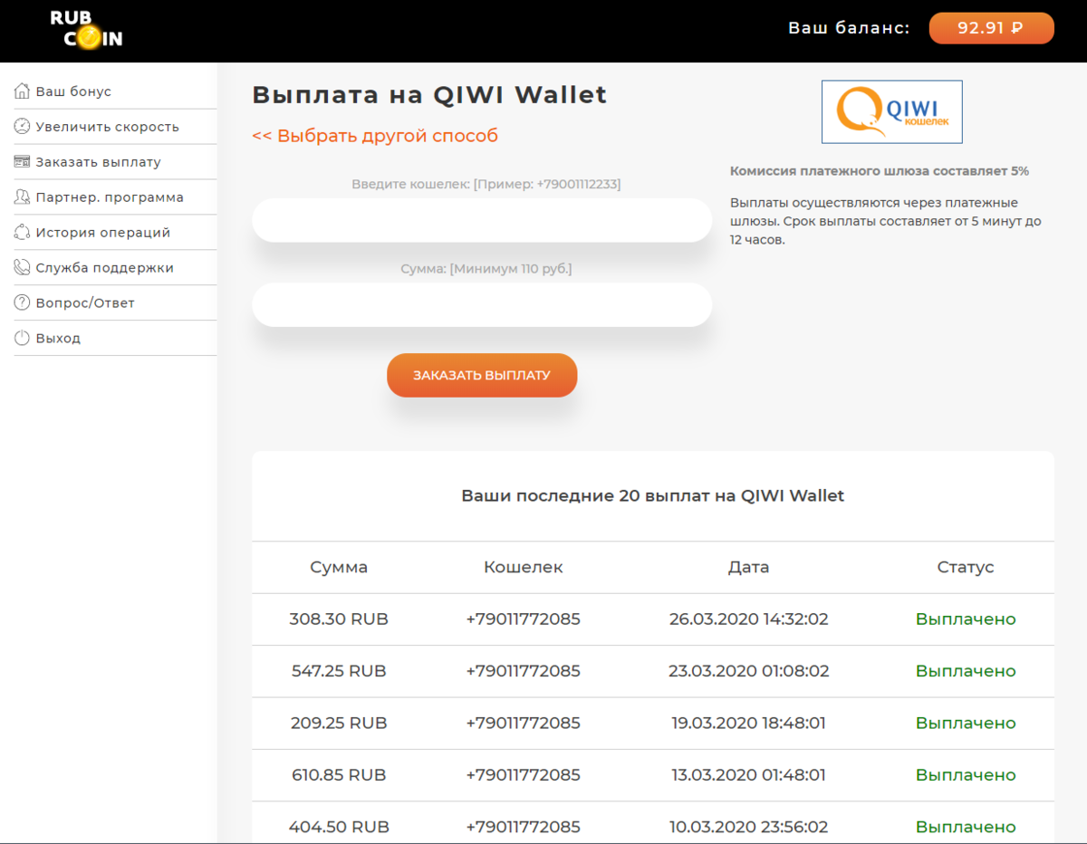Click the RUB COIN logo
The width and height of the screenshot is (1087, 844).
click(x=86, y=28)
